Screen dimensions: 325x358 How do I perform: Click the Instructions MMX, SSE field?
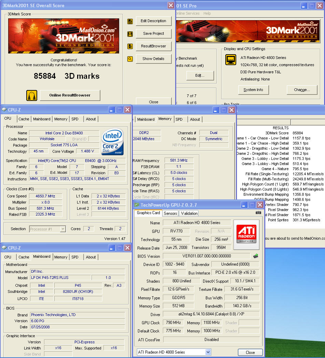pyautogui.click(x=77, y=179)
